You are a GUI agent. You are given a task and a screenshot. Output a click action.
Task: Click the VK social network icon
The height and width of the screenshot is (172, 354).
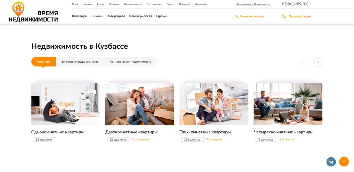coord(331,162)
